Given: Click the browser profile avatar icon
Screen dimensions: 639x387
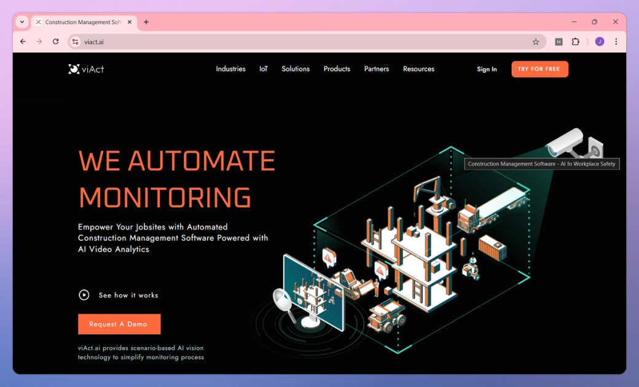Looking at the screenshot, I should click(x=600, y=41).
